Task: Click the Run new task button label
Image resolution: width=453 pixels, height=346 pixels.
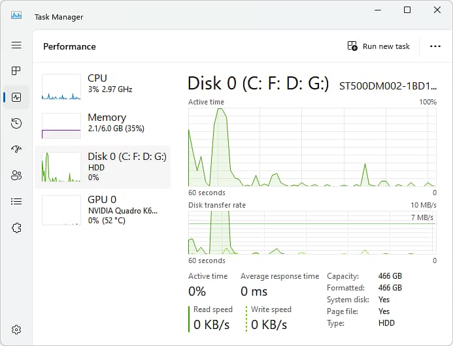Action: tap(386, 46)
